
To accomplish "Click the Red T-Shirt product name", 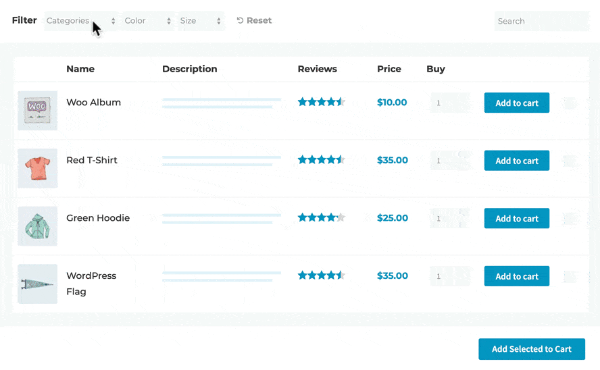I will point(92,160).
